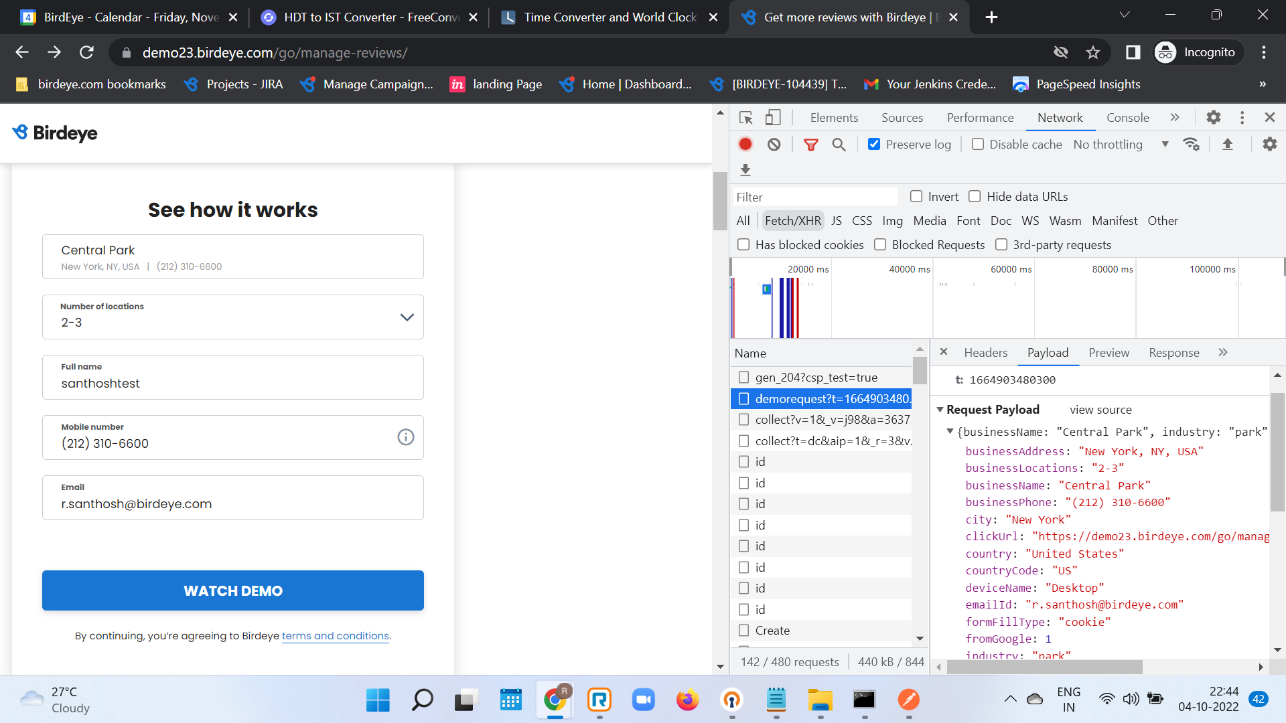Screen dimensions: 1286x723
Task: Open the network conditions wifi icon
Action: [x=1191, y=145]
